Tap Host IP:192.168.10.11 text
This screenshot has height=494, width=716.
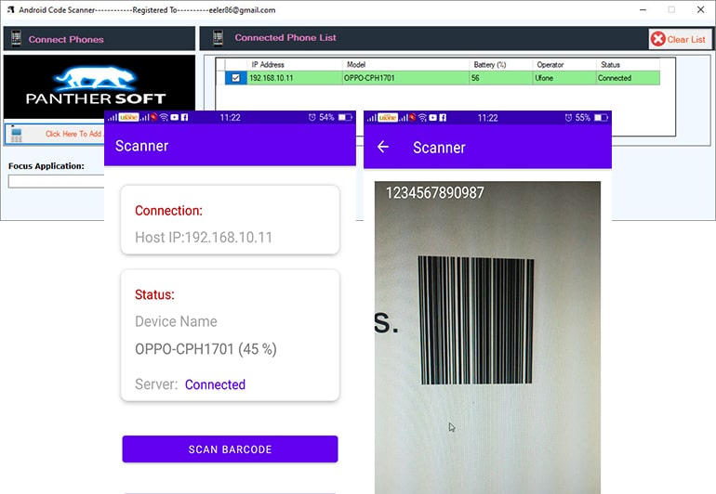click(204, 237)
